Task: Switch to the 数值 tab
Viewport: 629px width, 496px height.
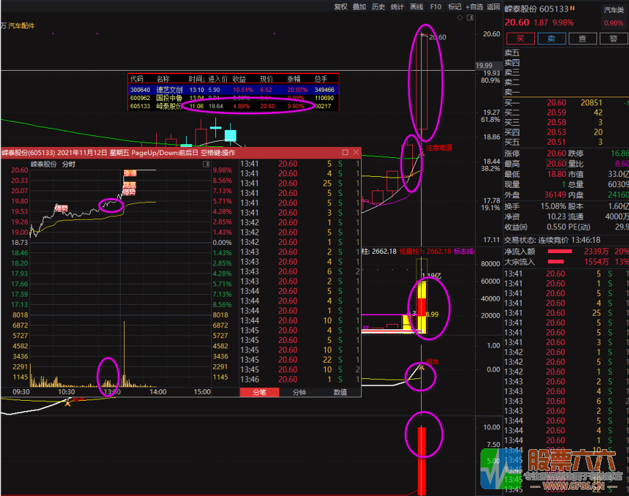Action: tap(339, 392)
